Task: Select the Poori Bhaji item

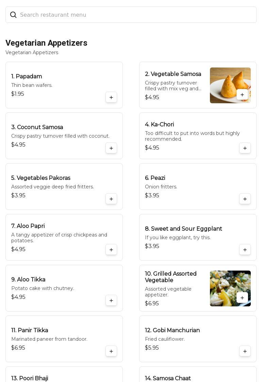Action: click(x=30, y=378)
